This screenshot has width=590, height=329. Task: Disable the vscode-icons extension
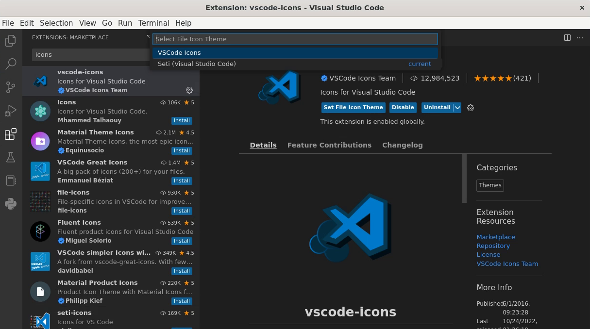pyautogui.click(x=403, y=108)
